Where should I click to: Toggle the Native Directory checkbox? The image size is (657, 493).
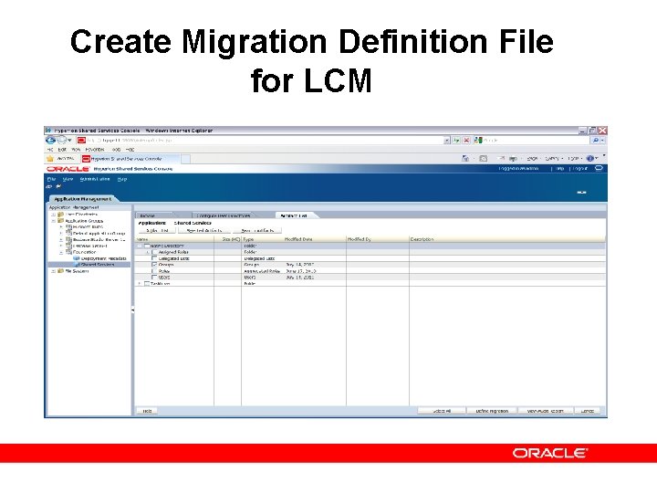[147, 246]
